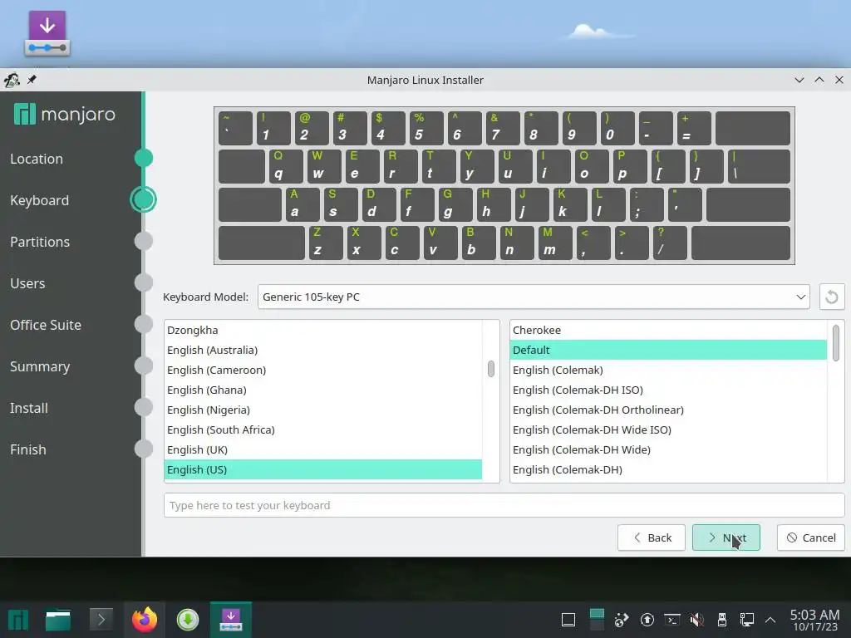Select the Office Suite step

[46, 325]
